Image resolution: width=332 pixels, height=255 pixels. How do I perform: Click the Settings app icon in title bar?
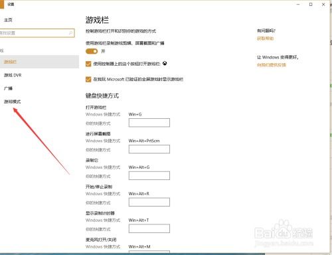coord(2,5)
